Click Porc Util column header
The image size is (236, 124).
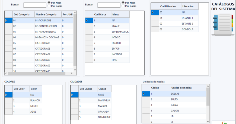(68, 14)
